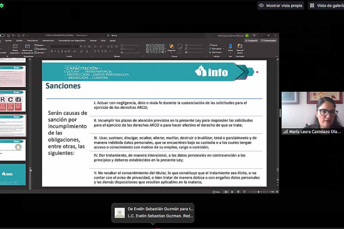
Task: Toggle underline formatting S button
Action: [x=58, y=52]
